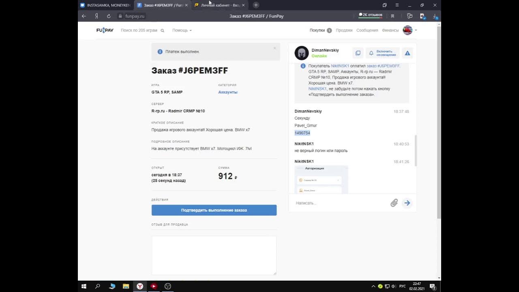Open the first NikitNSK1 link in the system message
Image resolution: width=519 pixels, height=292 pixels.
tap(340, 66)
